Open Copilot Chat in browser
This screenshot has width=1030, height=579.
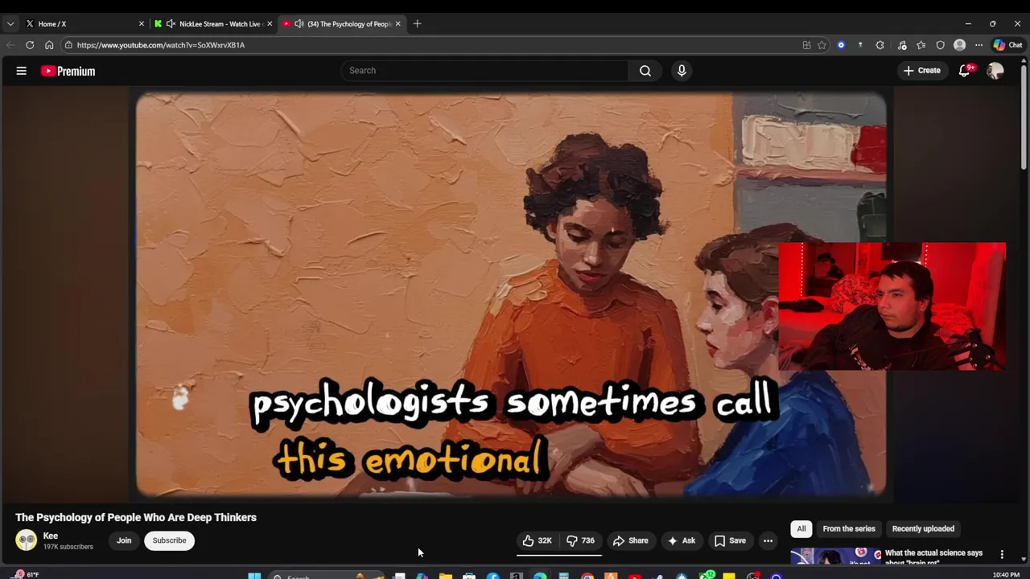(x=1009, y=45)
